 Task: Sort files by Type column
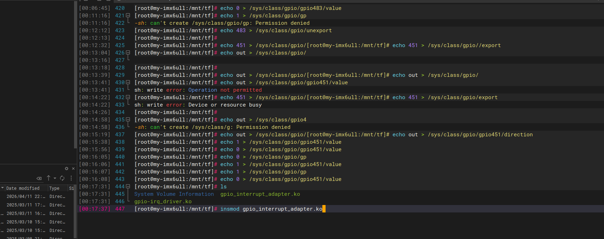(57, 188)
